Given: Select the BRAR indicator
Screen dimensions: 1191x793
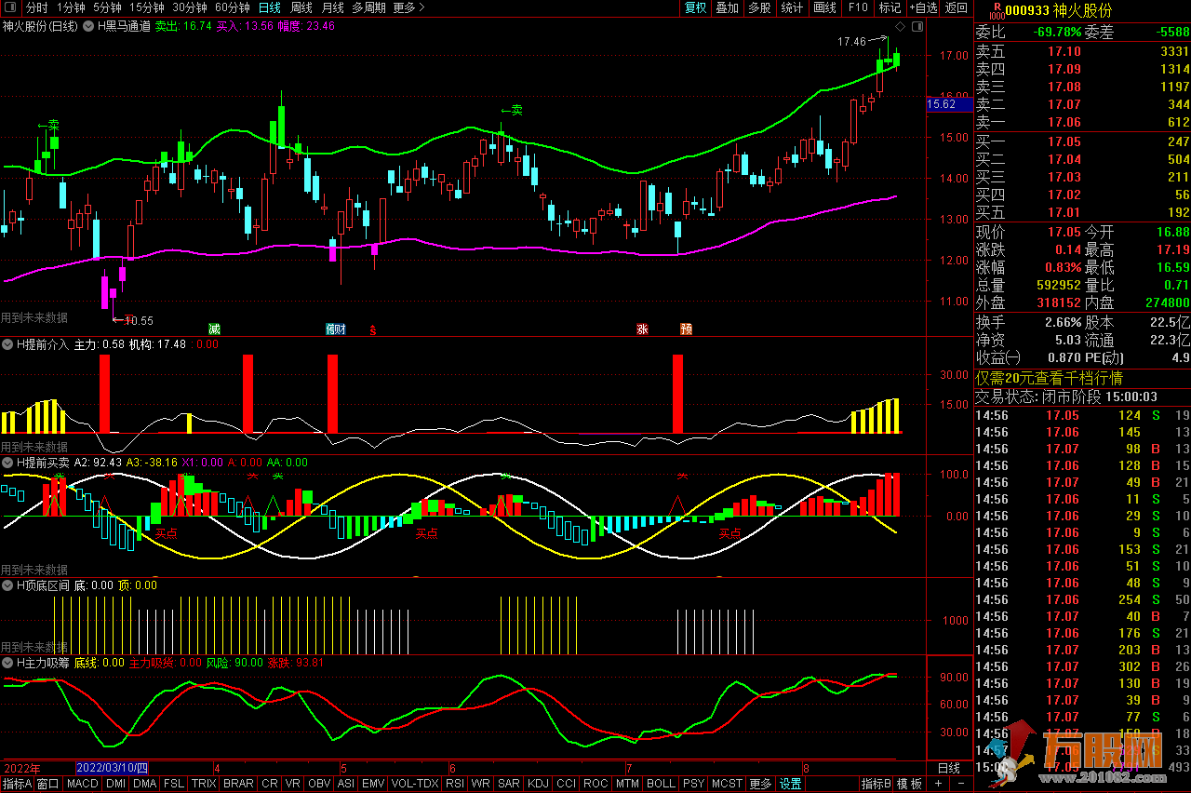Looking at the screenshot, I should tap(238, 784).
